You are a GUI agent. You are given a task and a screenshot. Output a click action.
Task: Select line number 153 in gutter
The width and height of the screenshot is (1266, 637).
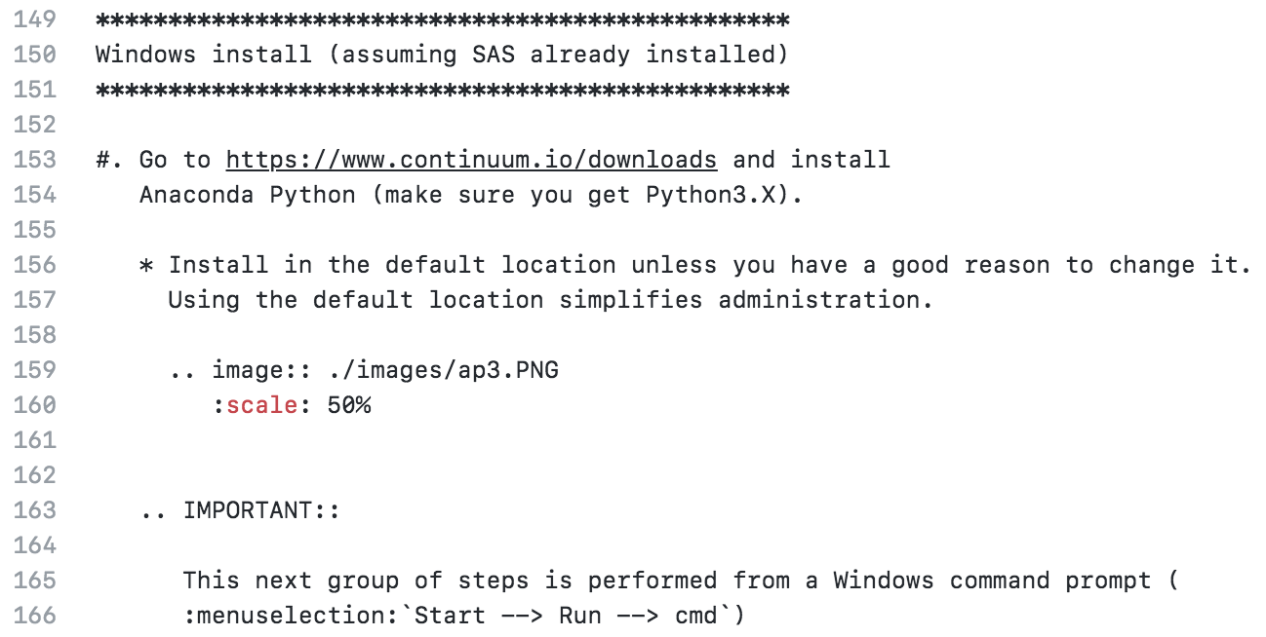[x=35, y=160]
